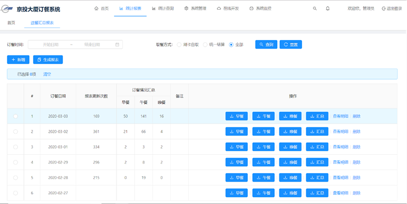This screenshot has width=407, height=204.
Task: Click the 开始日期 start date input
Action: (x=50, y=45)
